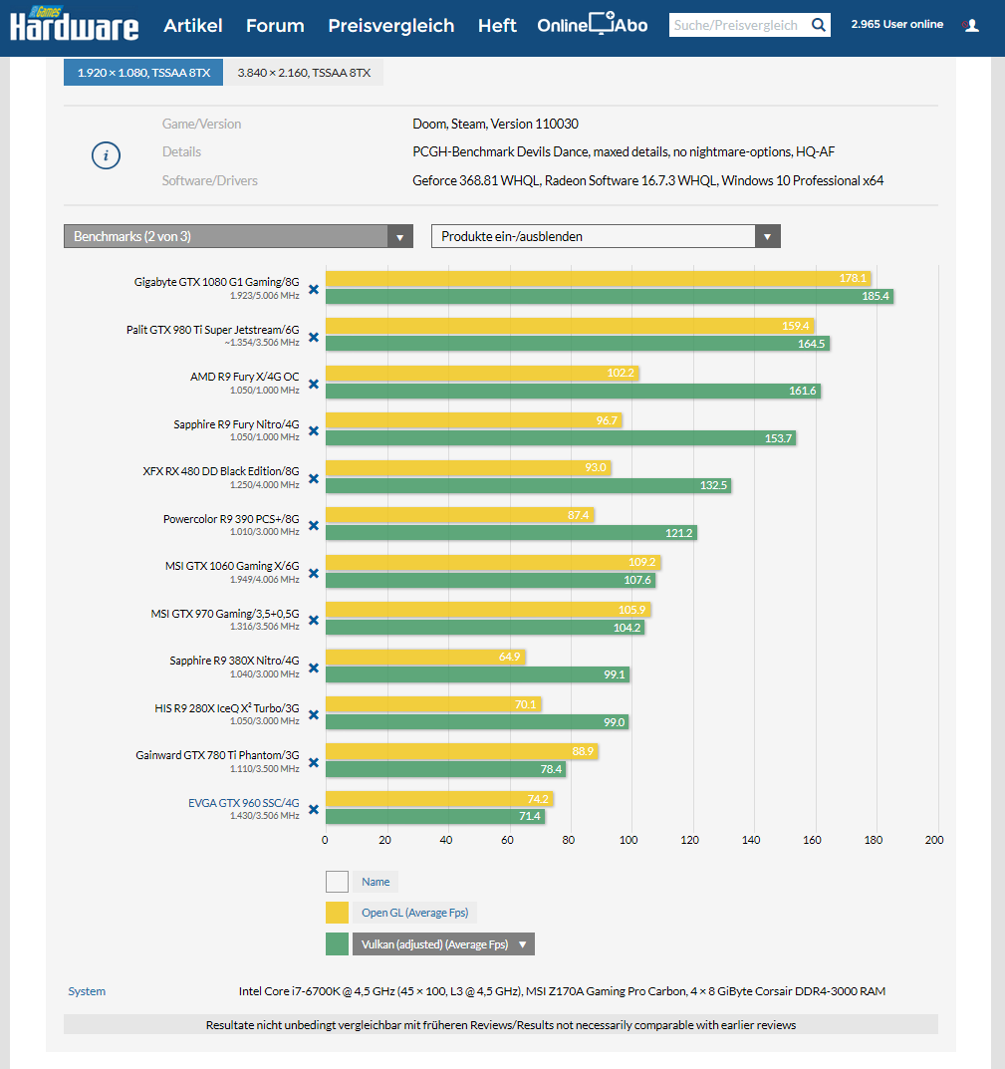Click the 2.965 User online counter
Screen dimensions: 1005x1069
[x=896, y=25]
